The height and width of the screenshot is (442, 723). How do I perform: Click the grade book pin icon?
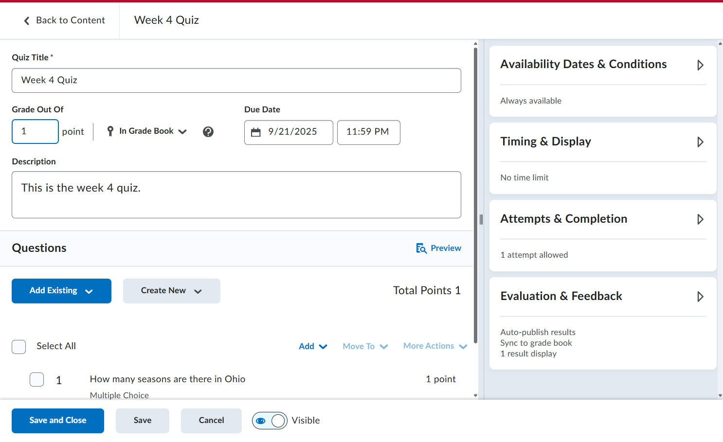pos(110,131)
